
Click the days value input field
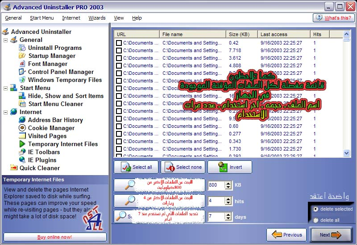pyautogui.click(x=216, y=216)
